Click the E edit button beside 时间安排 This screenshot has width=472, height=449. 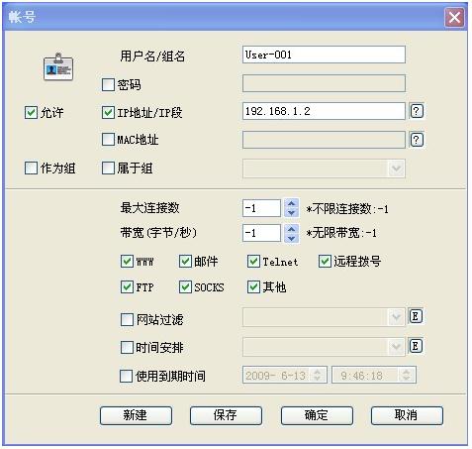[416, 346]
